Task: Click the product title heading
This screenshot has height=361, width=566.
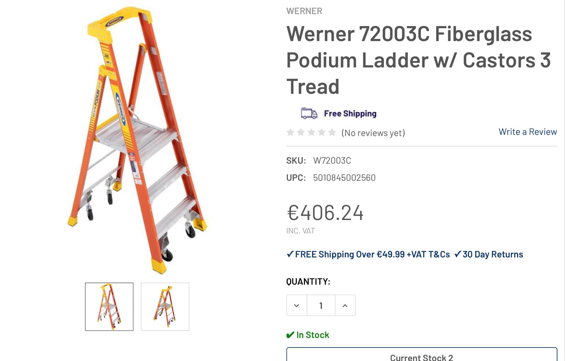Action: point(418,60)
